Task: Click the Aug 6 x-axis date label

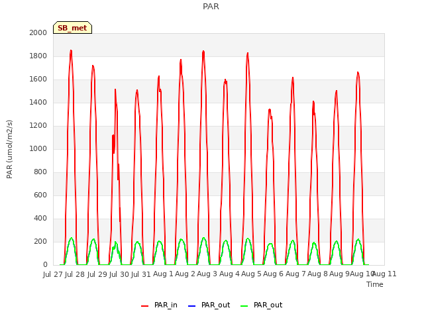Action: pyautogui.click(x=274, y=274)
